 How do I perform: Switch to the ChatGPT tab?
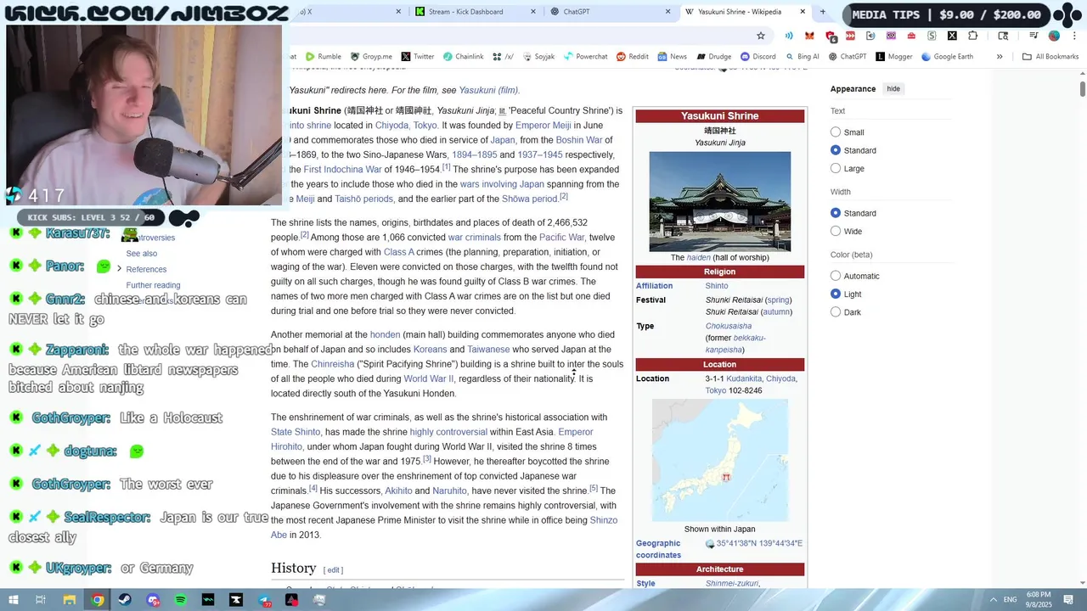point(610,12)
